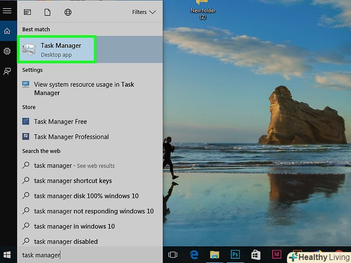The height and width of the screenshot is (263, 351).
Task: Open the Task Manager desktop app result
Action: tap(57, 49)
